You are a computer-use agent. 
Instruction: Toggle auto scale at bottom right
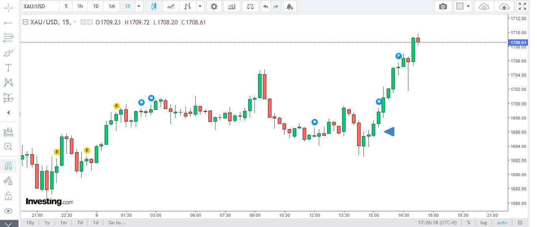502,223
